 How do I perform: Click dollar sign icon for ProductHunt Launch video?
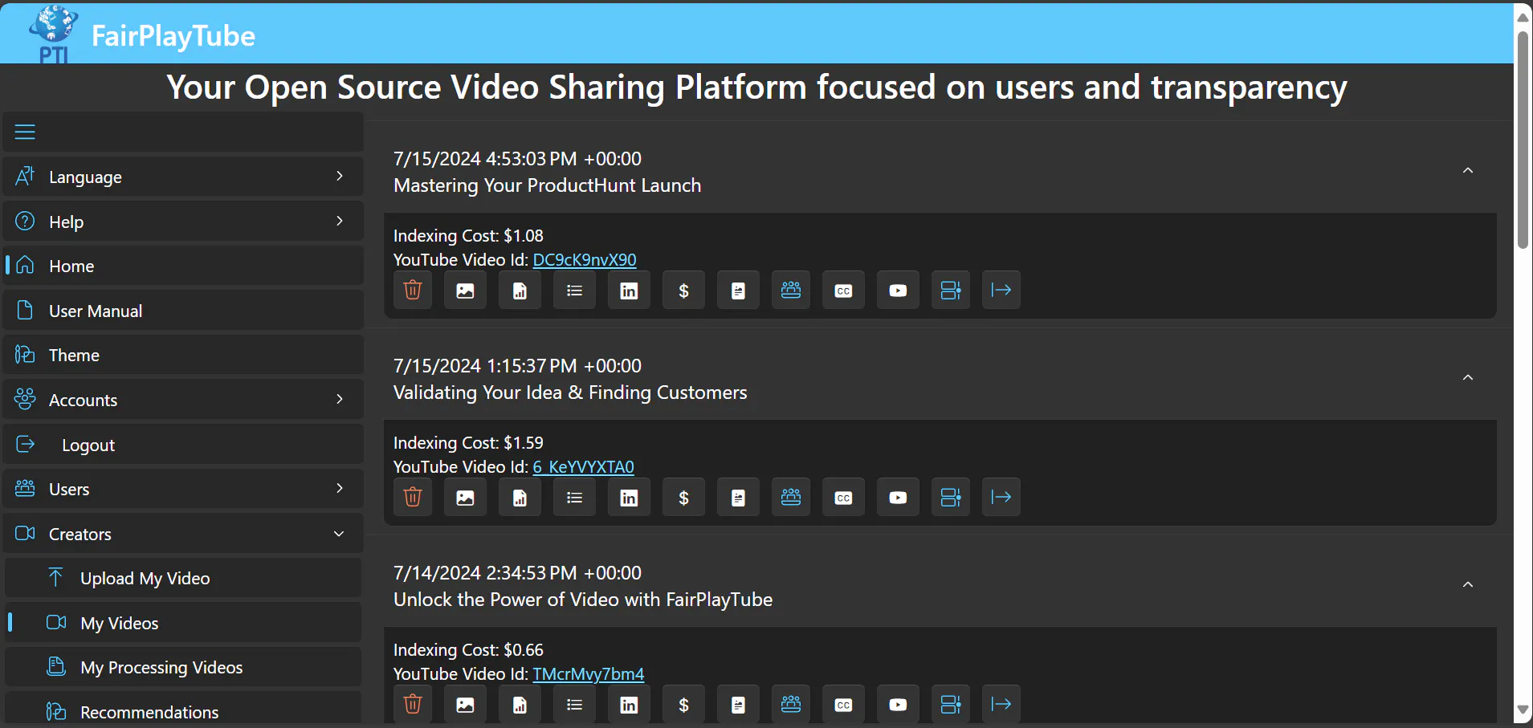tap(684, 290)
